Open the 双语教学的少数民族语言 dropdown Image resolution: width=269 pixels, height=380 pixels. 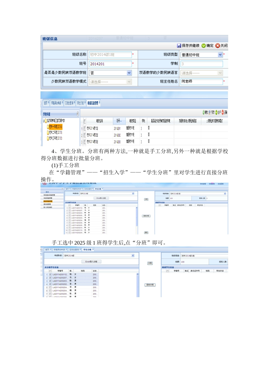coord(220,73)
